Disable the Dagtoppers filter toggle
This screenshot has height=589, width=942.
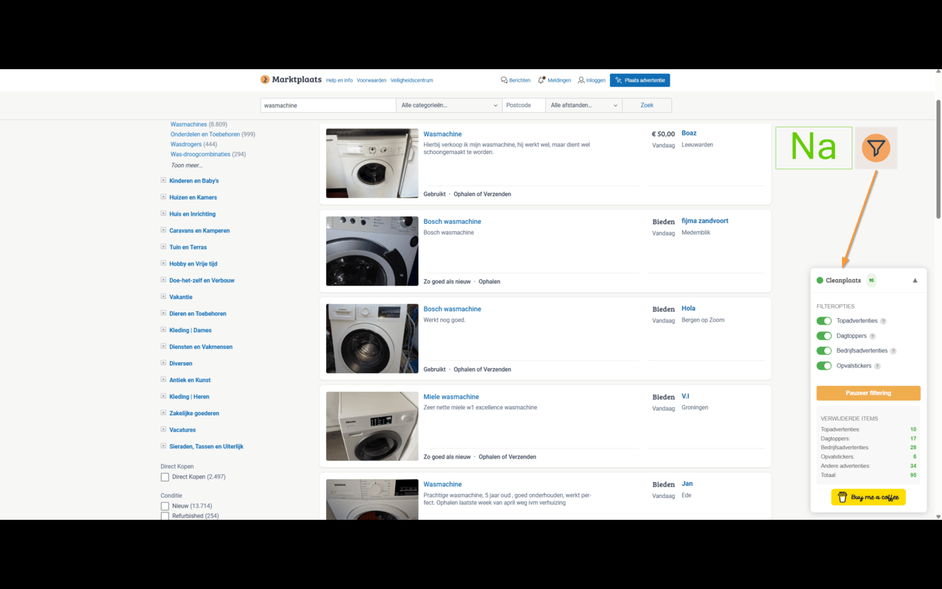(824, 336)
